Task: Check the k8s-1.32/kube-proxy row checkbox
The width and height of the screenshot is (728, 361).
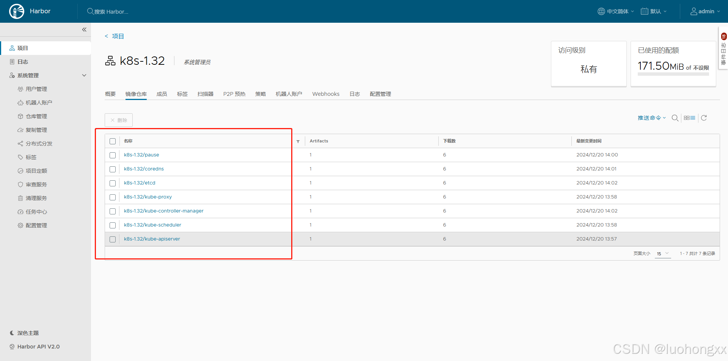Action: (x=113, y=197)
